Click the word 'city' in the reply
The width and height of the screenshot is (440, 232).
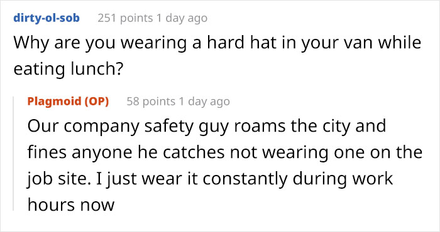point(336,126)
